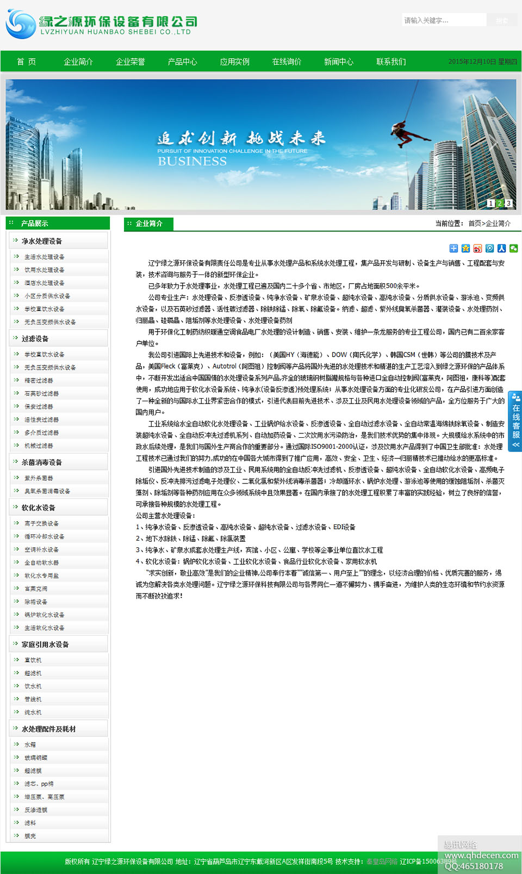
Task: Select 空调补水设备 in sidebar
Action: point(41,549)
